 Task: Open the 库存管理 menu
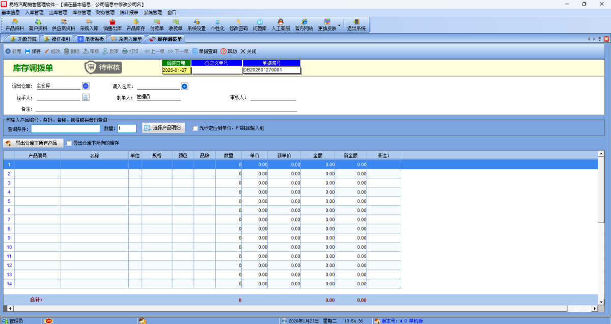coord(81,12)
